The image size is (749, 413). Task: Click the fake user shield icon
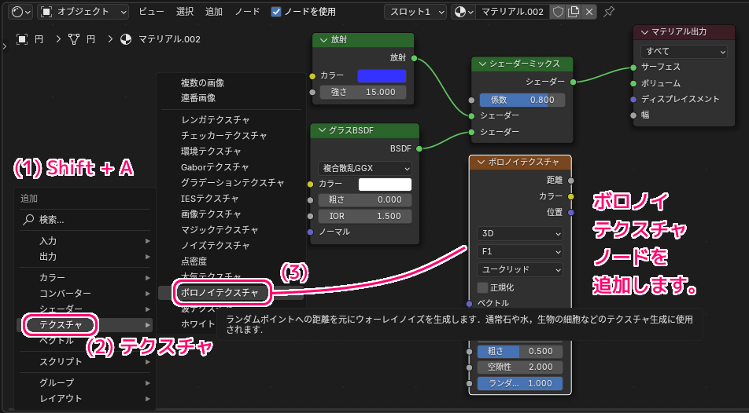click(558, 12)
